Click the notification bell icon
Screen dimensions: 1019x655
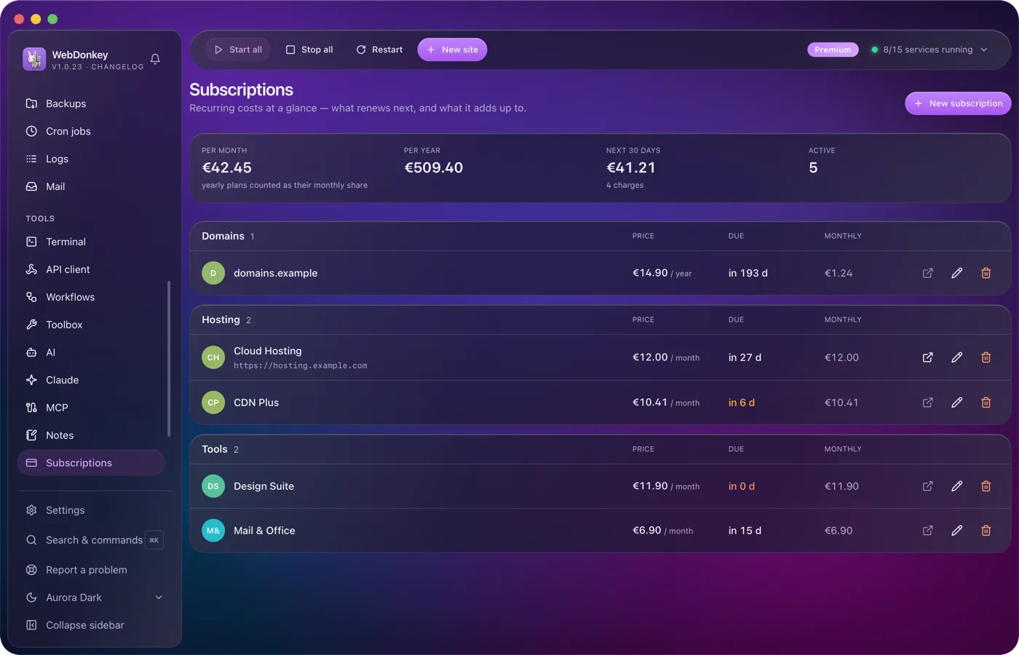(155, 59)
